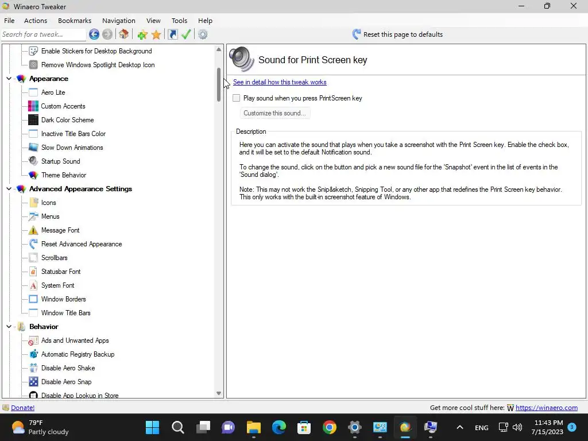
Task: Open File Explorer from the taskbar
Action: point(253,427)
